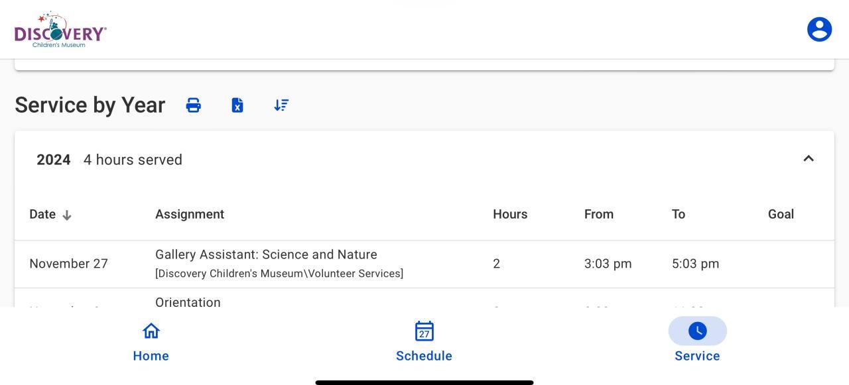Click the Assignment column header
The width and height of the screenshot is (849, 385).
[x=190, y=214]
